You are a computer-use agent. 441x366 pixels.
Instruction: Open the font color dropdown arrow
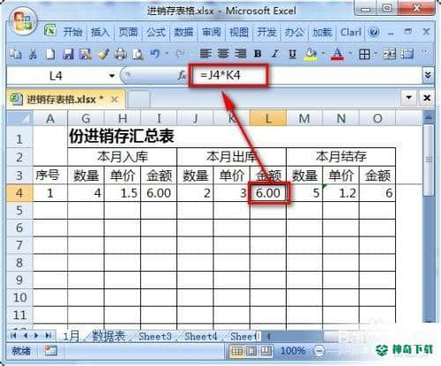pos(350,54)
